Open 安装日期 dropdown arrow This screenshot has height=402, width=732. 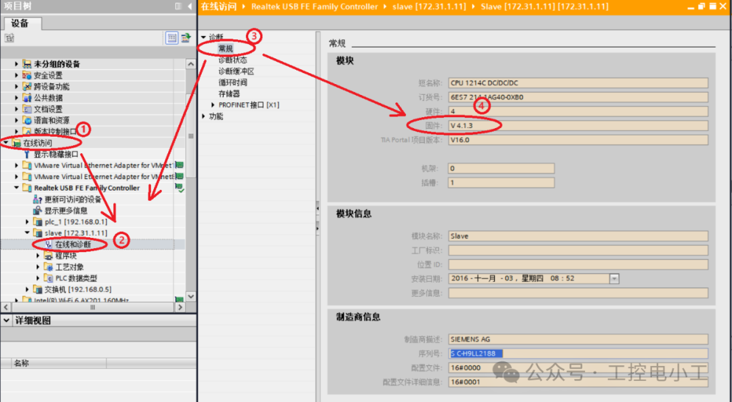coord(614,279)
